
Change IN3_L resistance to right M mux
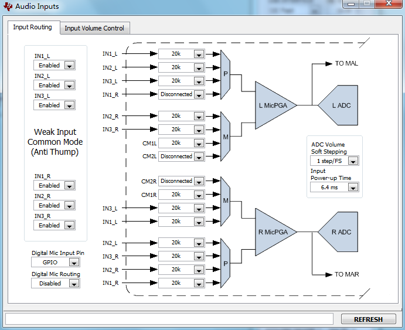(x=182, y=208)
